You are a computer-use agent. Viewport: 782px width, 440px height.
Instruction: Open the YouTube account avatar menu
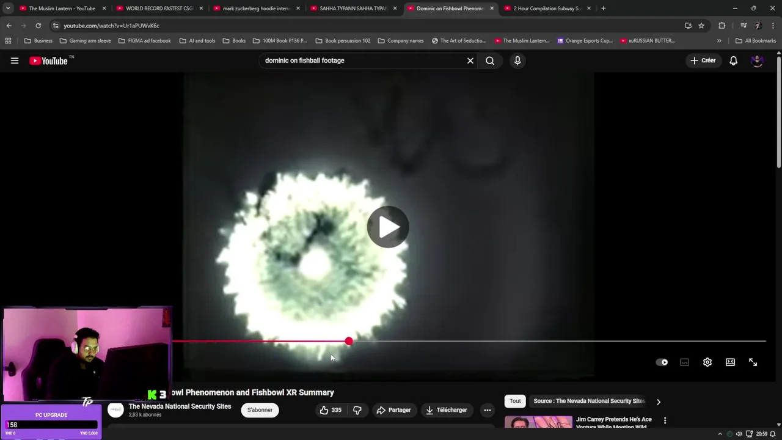point(757,61)
